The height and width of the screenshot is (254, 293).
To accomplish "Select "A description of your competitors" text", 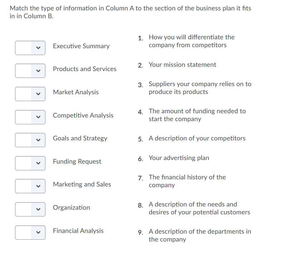I will coord(197,138).
